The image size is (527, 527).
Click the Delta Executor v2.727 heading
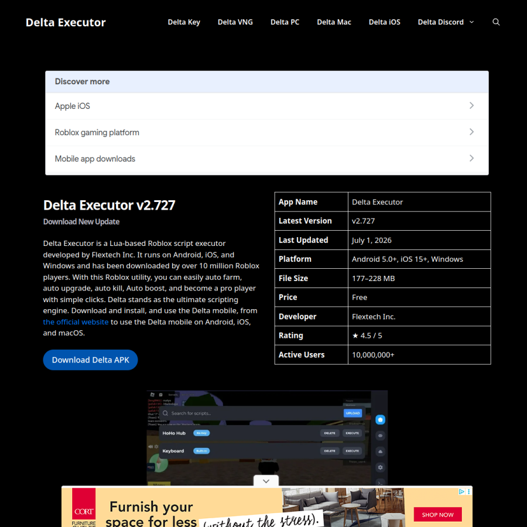tap(109, 205)
